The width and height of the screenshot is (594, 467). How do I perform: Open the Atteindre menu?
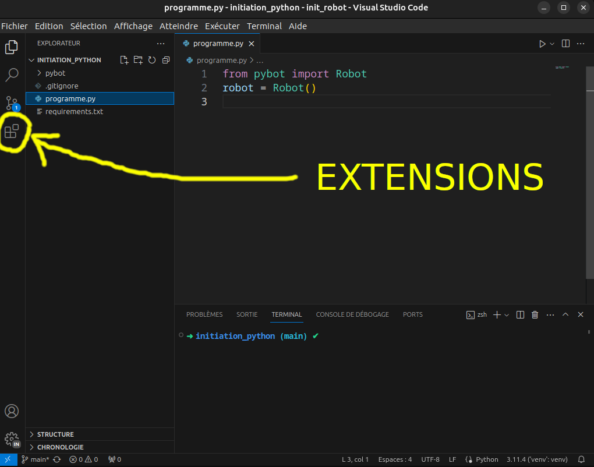(x=179, y=26)
